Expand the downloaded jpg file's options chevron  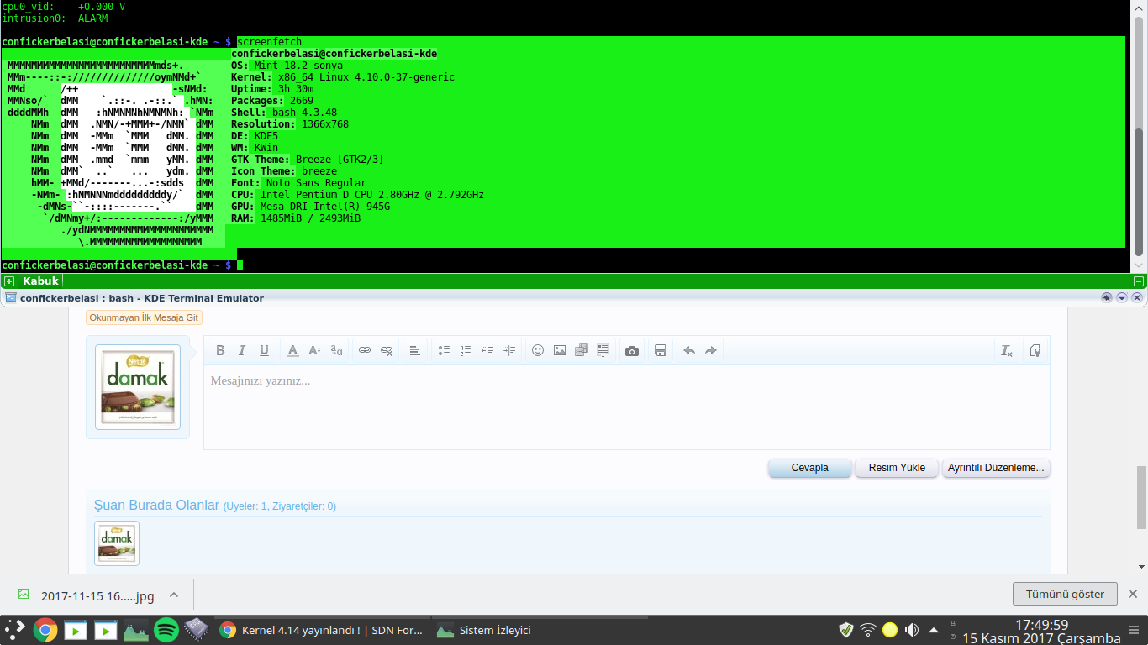[173, 595]
